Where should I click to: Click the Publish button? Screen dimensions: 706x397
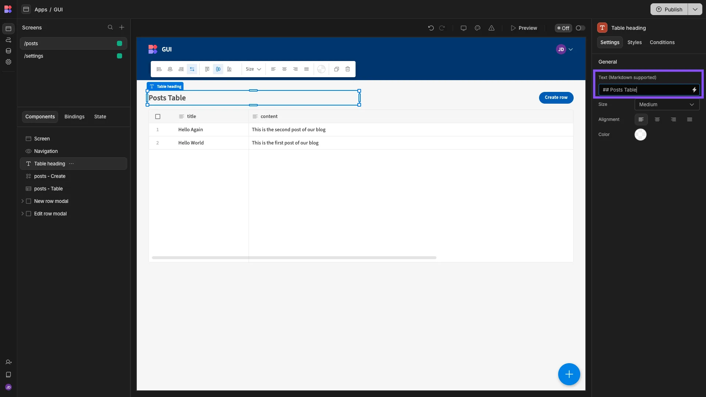[669, 9]
